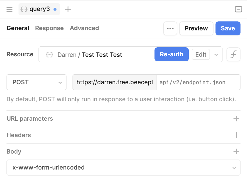Add a new Body row
This screenshot has height=178, width=247.
click(x=236, y=152)
